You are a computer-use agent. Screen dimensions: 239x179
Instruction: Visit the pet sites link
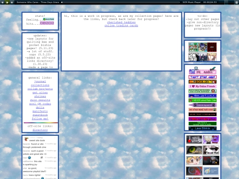pyautogui.click(x=40, y=92)
